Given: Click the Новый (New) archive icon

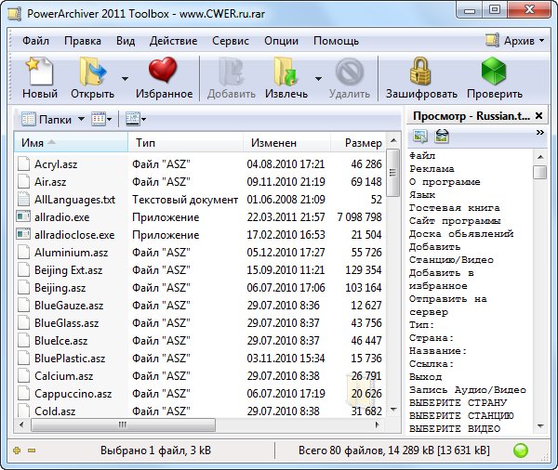Looking at the screenshot, I should (40, 72).
